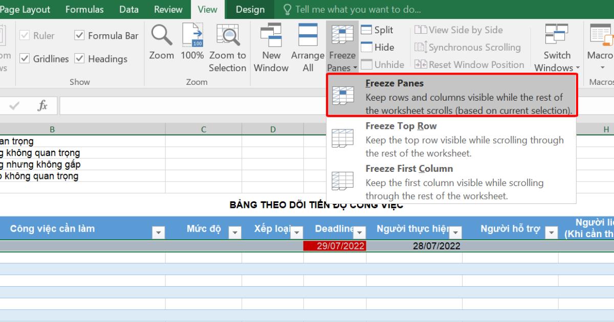Click the formula bar Enter checkmark
The image size is (614, 322).
coord(14,106)
